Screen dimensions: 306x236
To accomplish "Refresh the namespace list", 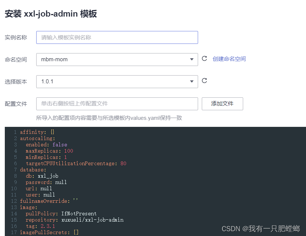I will (x=204, y=58).
